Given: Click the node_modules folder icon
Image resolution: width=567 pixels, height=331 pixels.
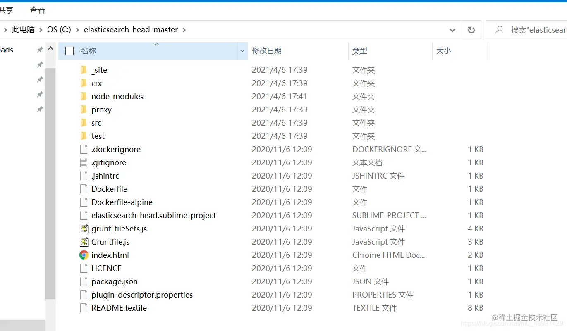Looking at the screenshot, I should click(84, 96).
